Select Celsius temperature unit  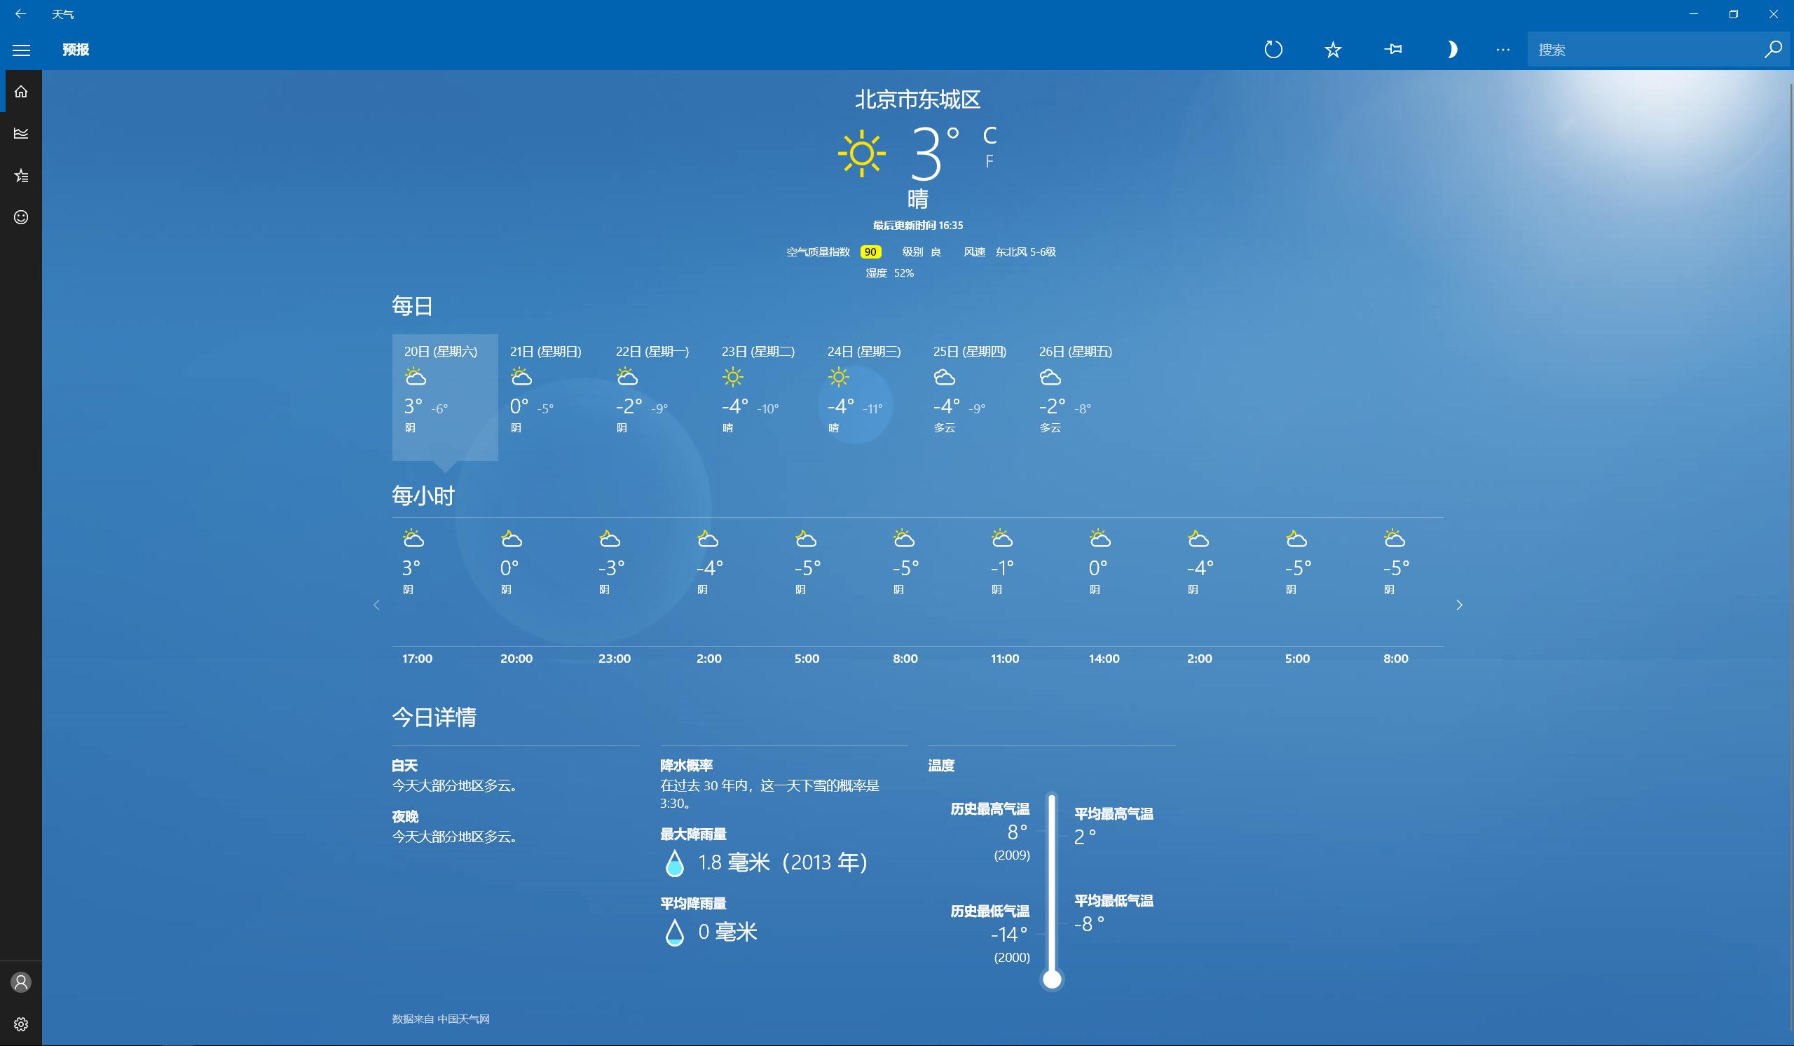coord(990,135)
